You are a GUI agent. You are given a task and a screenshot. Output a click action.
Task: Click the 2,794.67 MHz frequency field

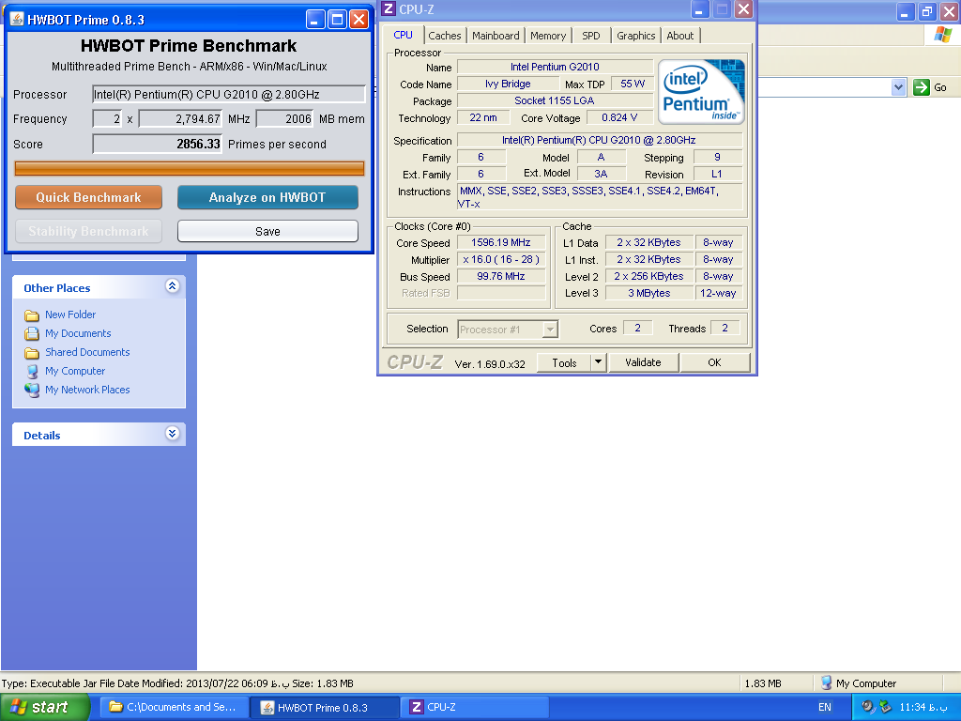click(181, 119)
